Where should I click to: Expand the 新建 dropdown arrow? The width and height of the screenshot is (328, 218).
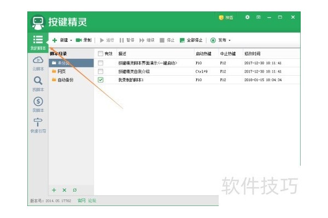click(71, 40)
